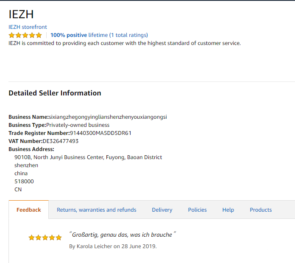The height and width of the screenshot is (263, 295).
Task: Click the IEZH seller name heading
Action: 21,14
